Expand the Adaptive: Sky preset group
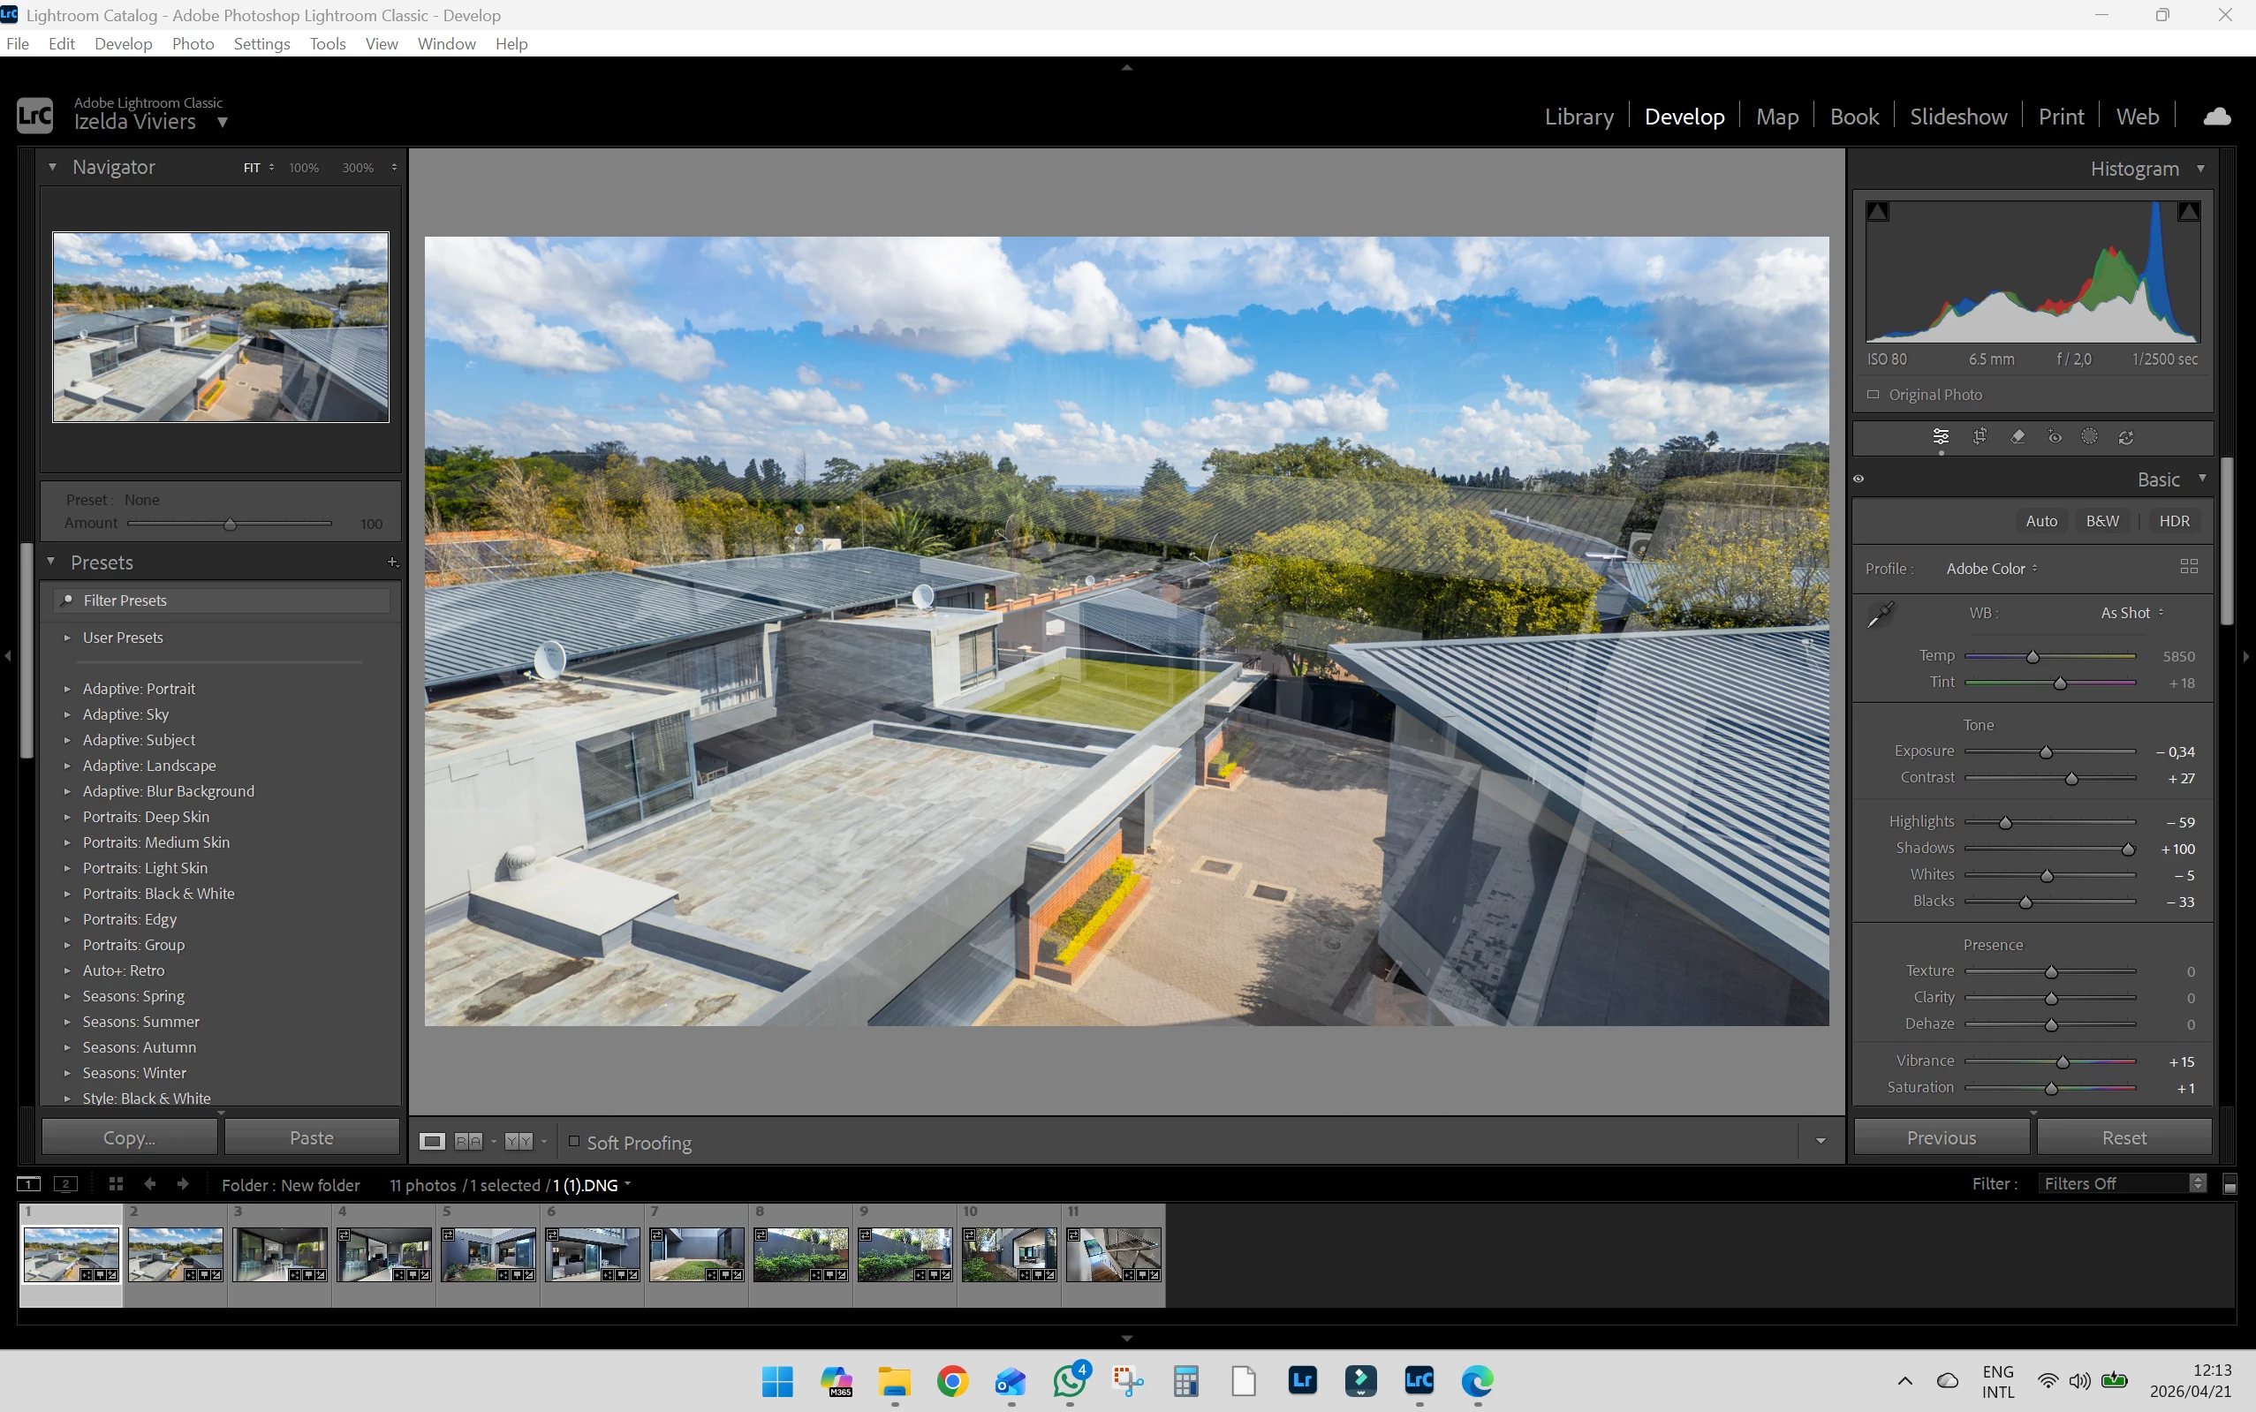Image resolution: width=2256 pixels, height=1412 pixels. point(67,714)
